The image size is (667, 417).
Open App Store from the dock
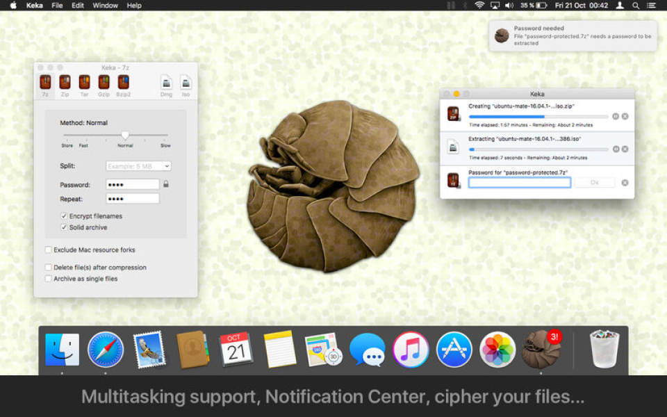[454, 350]
